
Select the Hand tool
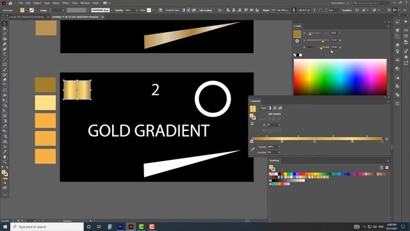pyautogui.click(x=4, y=157)
